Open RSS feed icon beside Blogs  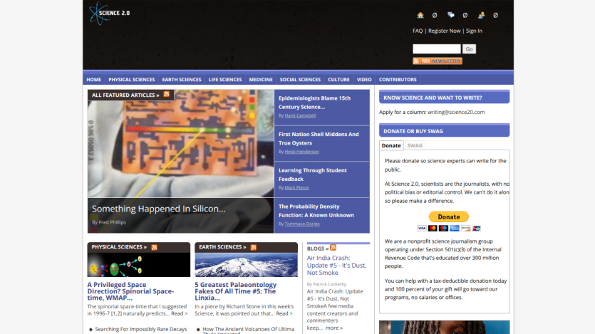[333, 248]
